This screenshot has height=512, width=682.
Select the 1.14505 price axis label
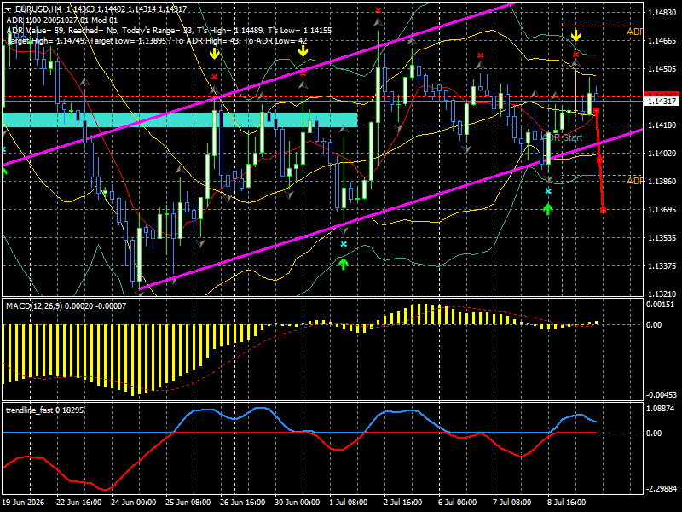click(662, 69)
